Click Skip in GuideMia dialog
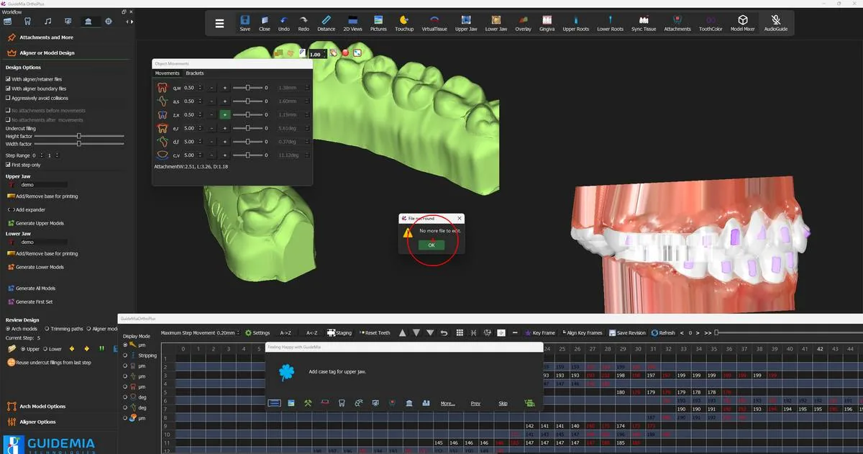 503,404
